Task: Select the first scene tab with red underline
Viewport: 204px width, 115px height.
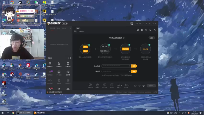Action: click(52, 28)
